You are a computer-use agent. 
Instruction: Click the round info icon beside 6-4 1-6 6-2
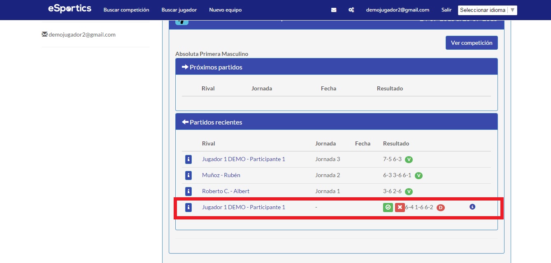[x=472, y=207]
